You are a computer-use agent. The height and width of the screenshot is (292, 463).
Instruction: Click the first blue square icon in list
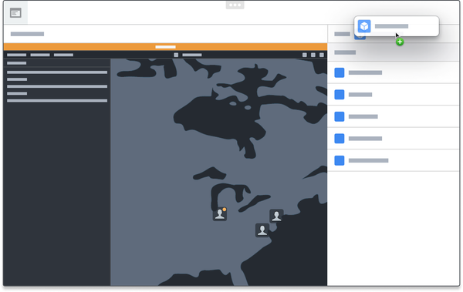(340, 72)
